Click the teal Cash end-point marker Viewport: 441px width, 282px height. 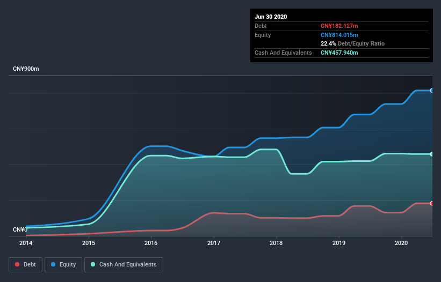point(432,154)
